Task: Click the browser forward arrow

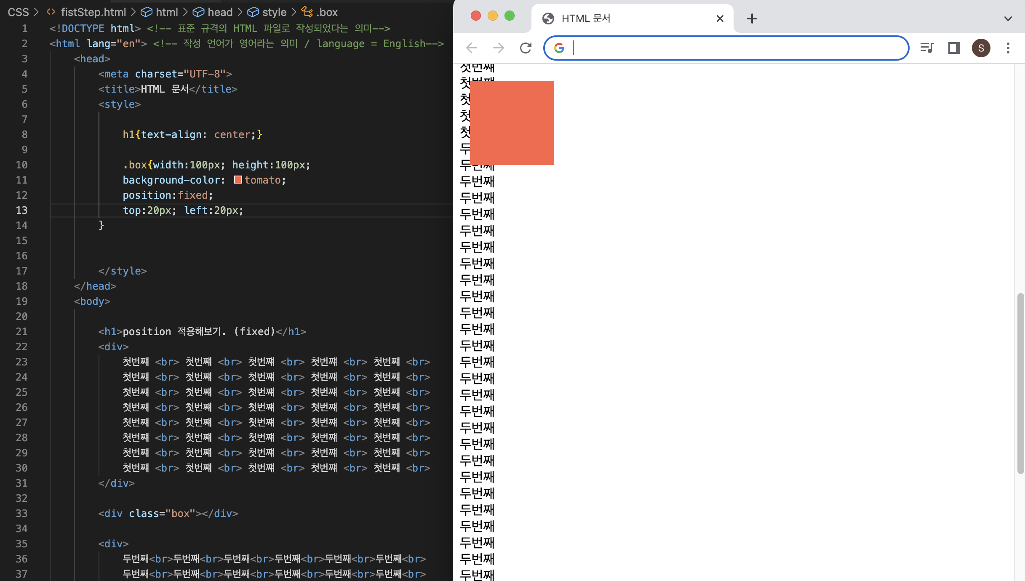Action: coord(499,48)
